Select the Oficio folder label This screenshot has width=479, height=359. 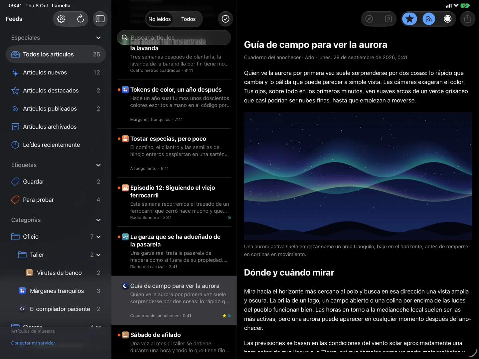coord(31,237)
